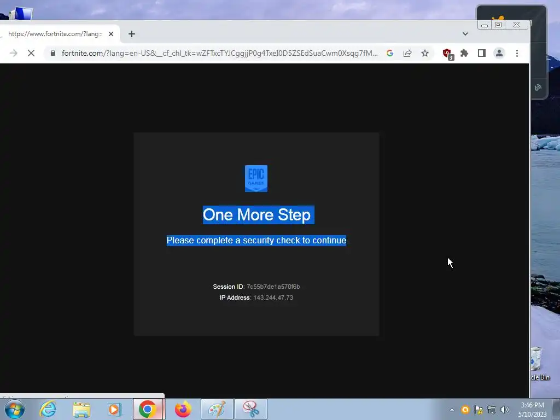560x420 pixels.
Task: Bookmark this tab with the star icon
Action: point(424,53)
